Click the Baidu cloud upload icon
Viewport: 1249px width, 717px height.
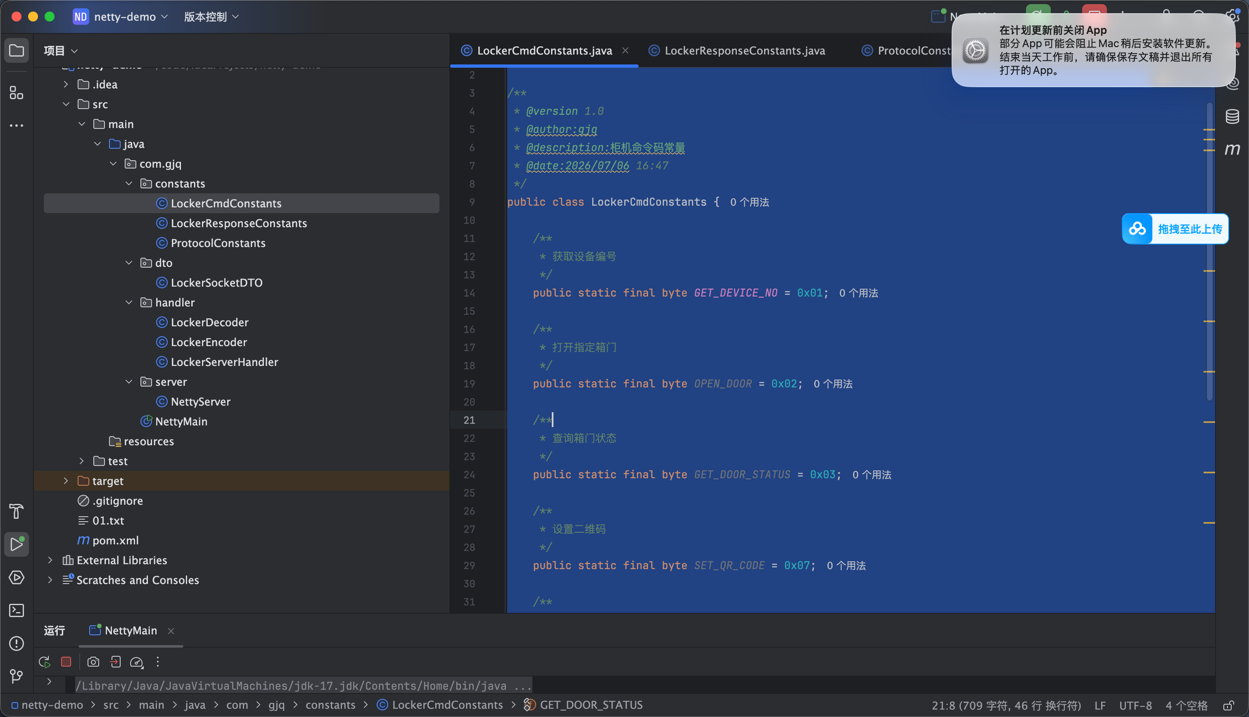pos(1137,228)
